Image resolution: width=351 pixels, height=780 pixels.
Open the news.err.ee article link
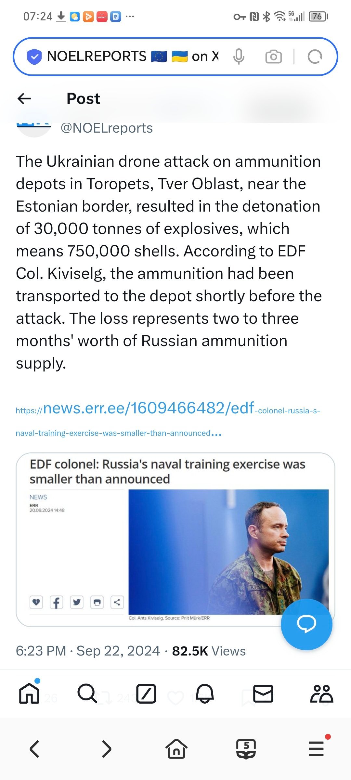(x=148, y=409)
